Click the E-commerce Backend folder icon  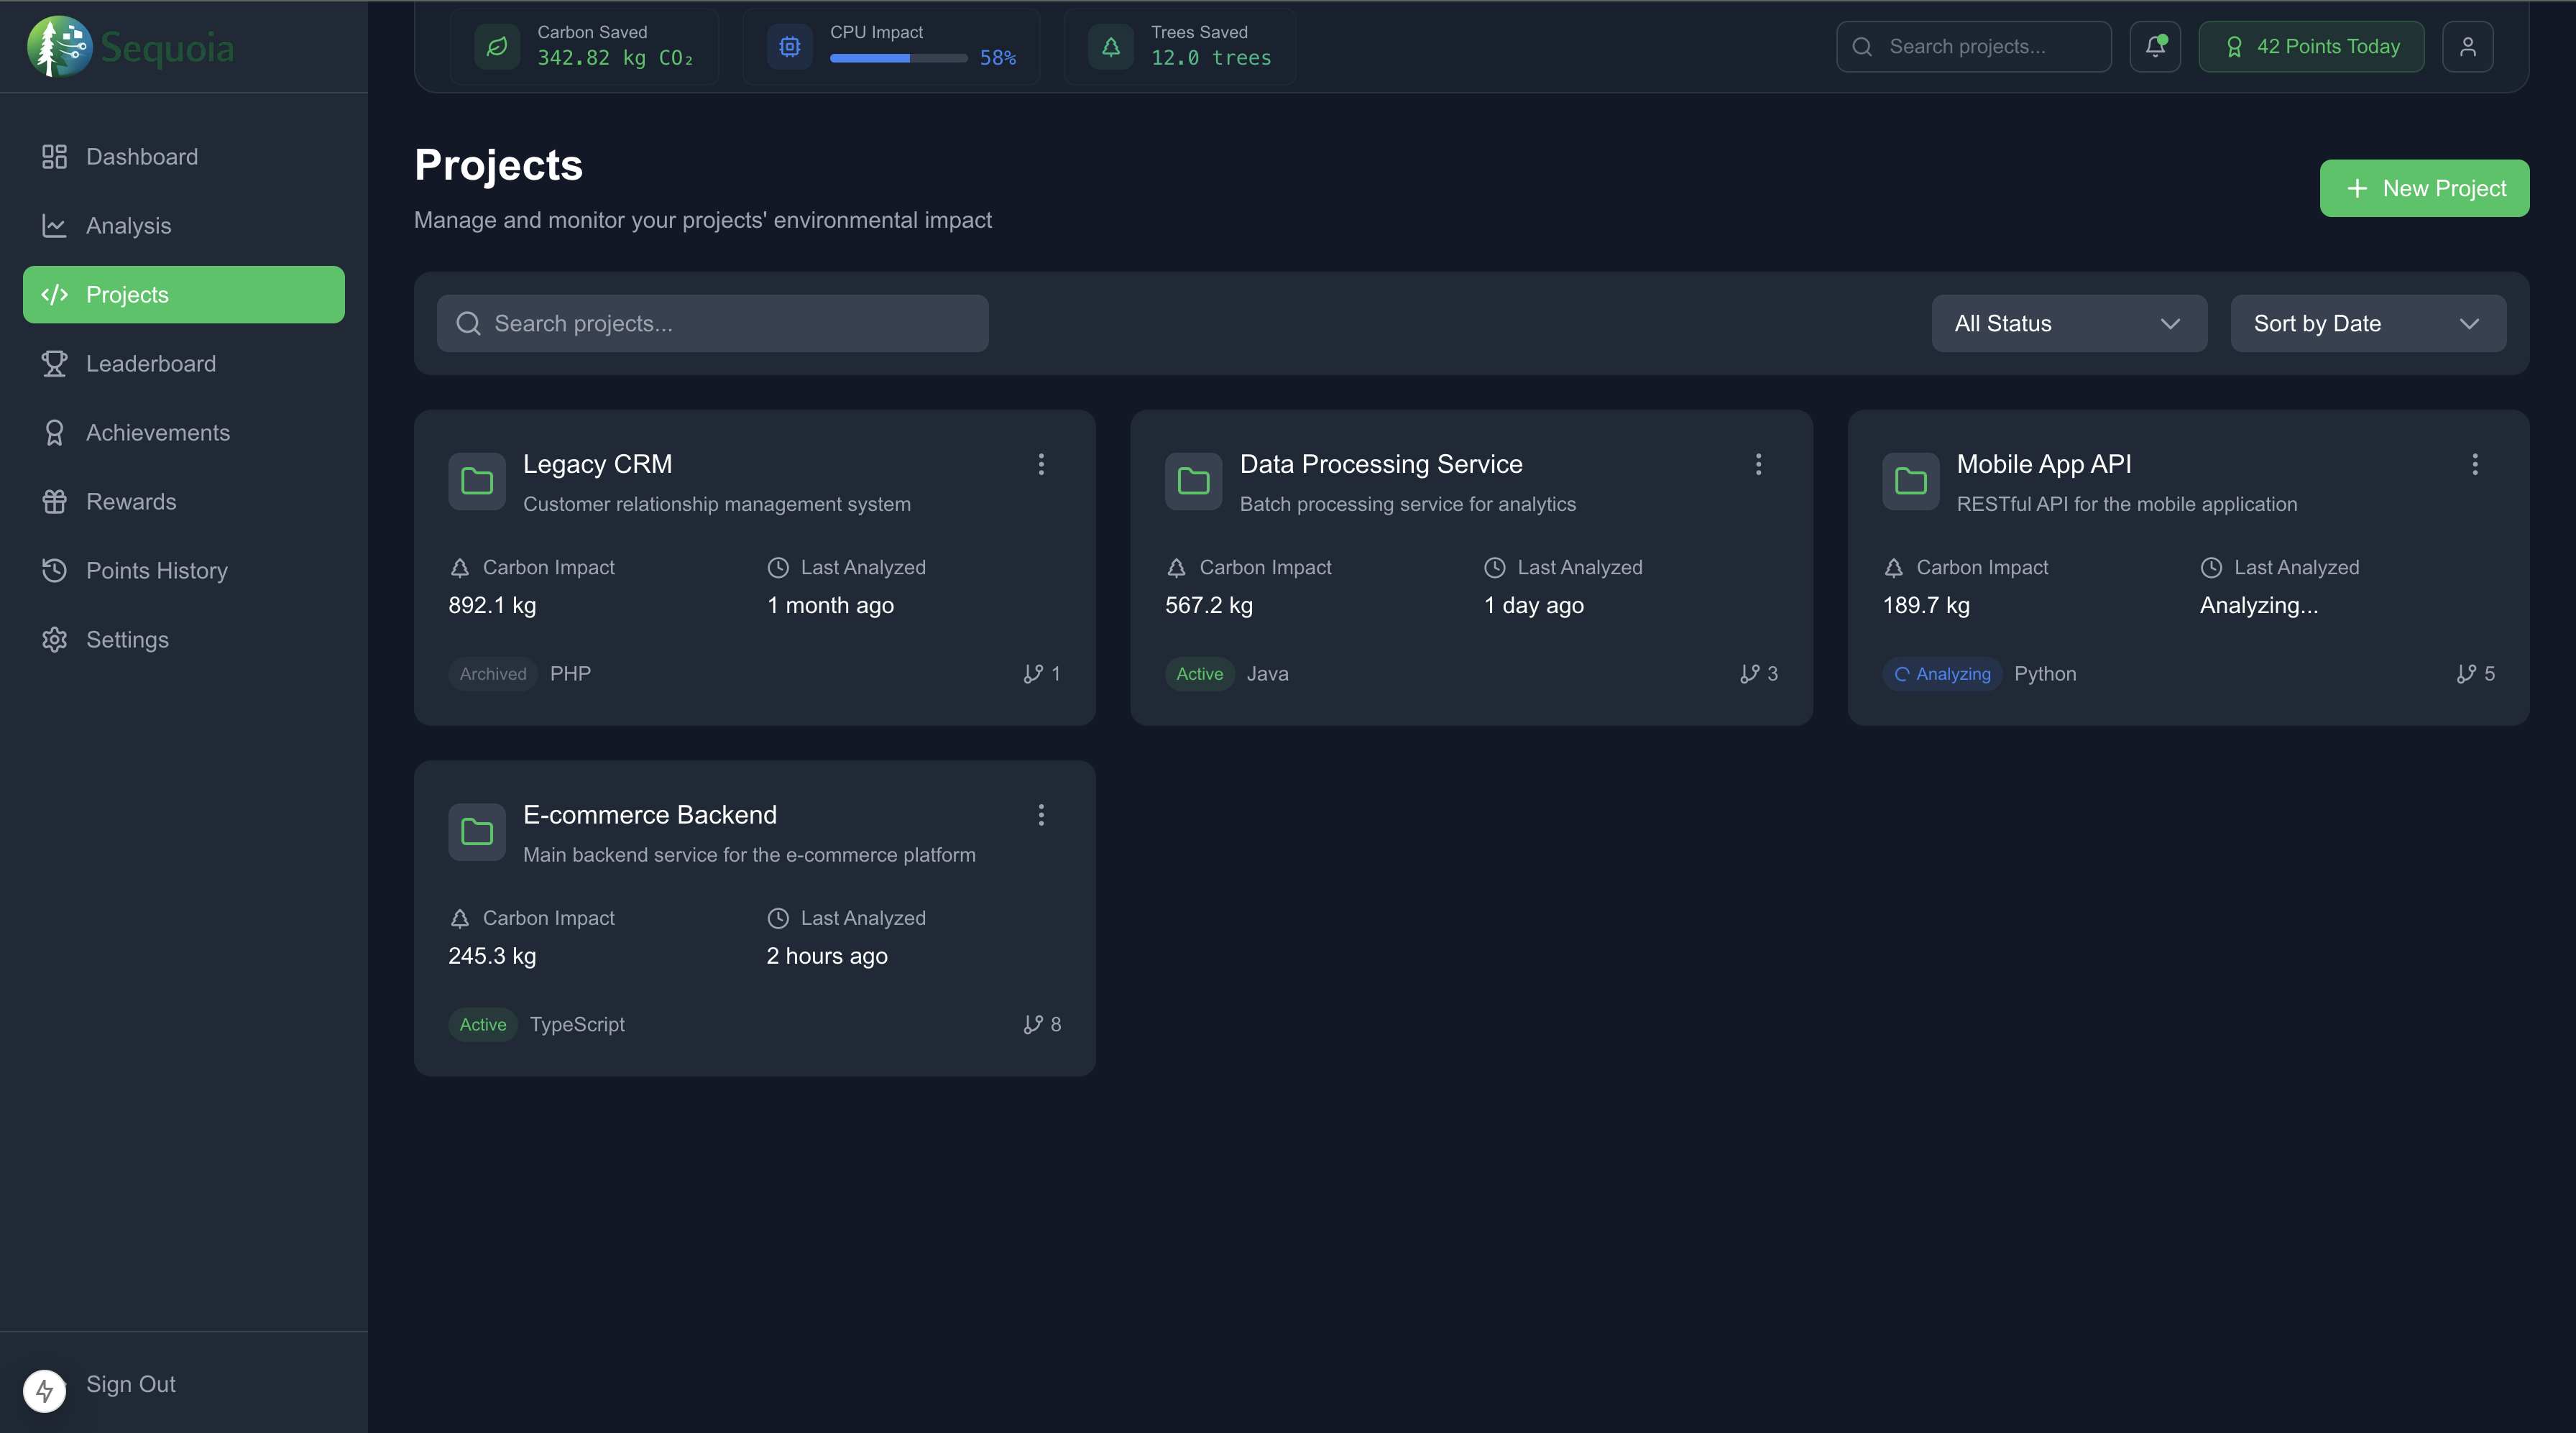[477, 832]
